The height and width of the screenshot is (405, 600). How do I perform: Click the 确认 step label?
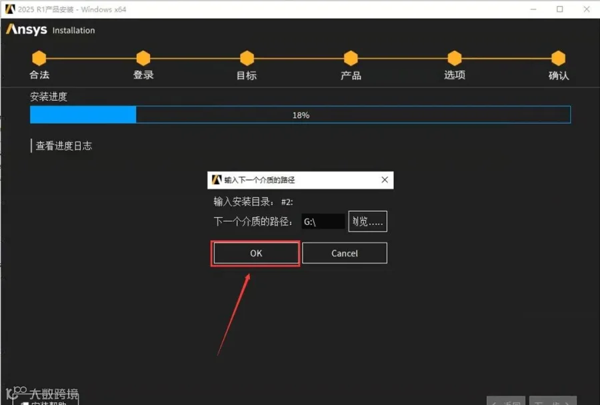[x=559, y=75]
